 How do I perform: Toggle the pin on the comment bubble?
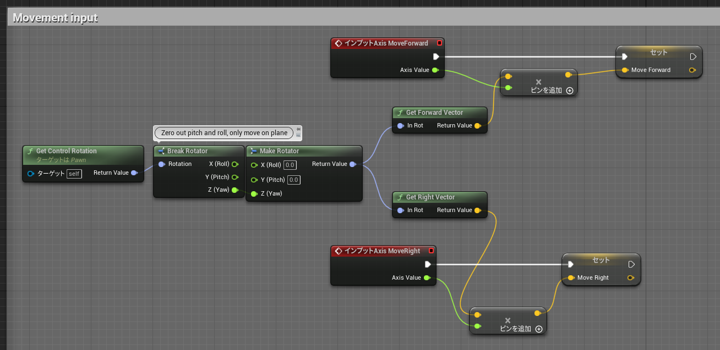298,130
